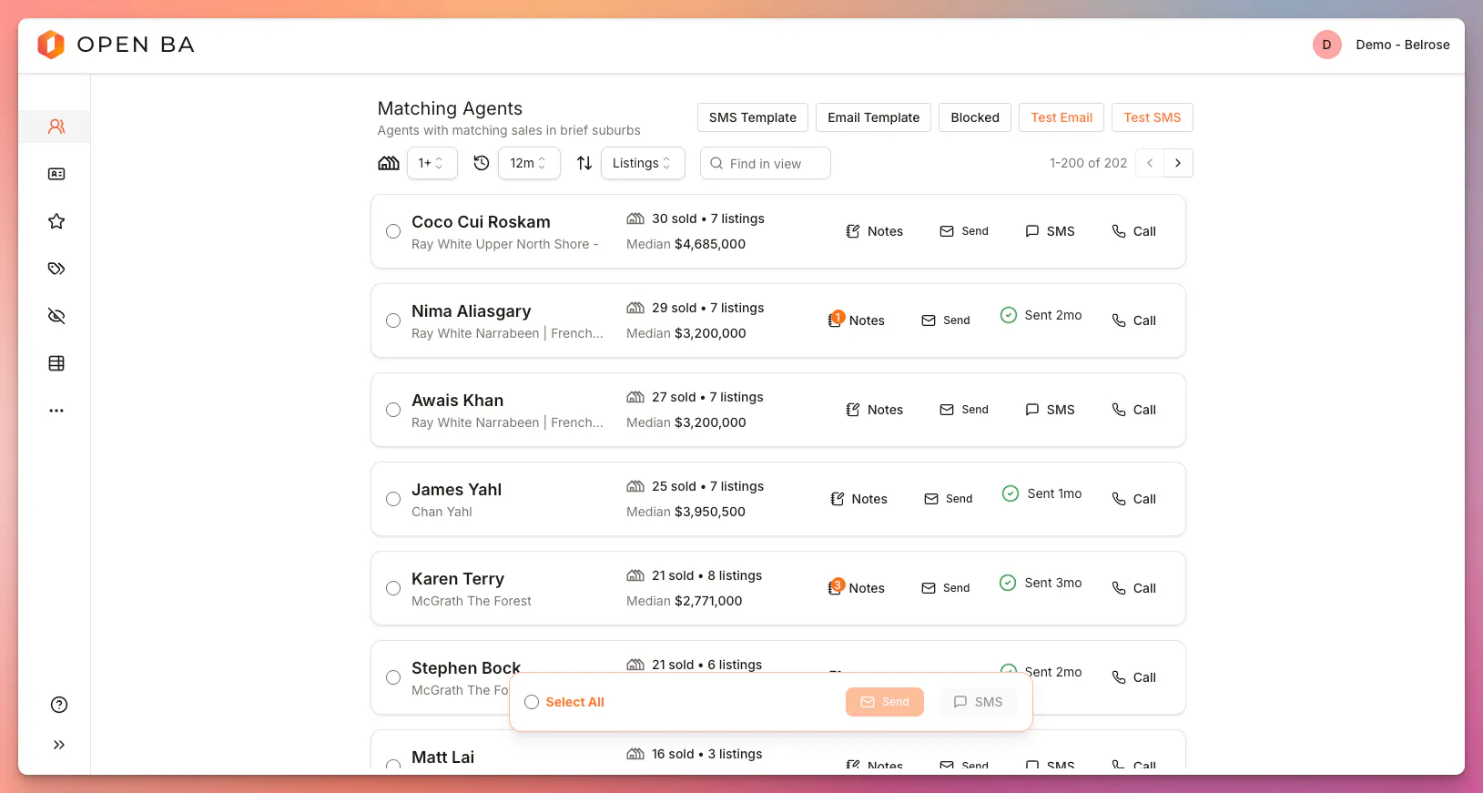
Task: Open the contact card sidebar icon
Action: [56, 174]
